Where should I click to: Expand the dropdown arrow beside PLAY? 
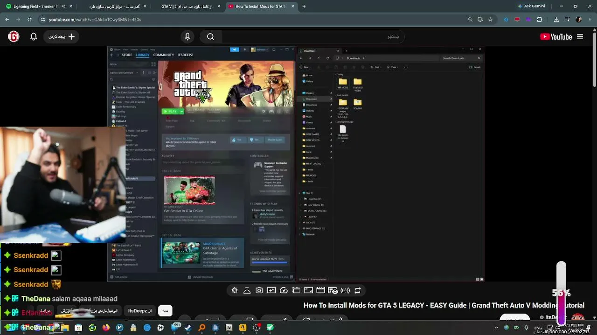(181, 111)
